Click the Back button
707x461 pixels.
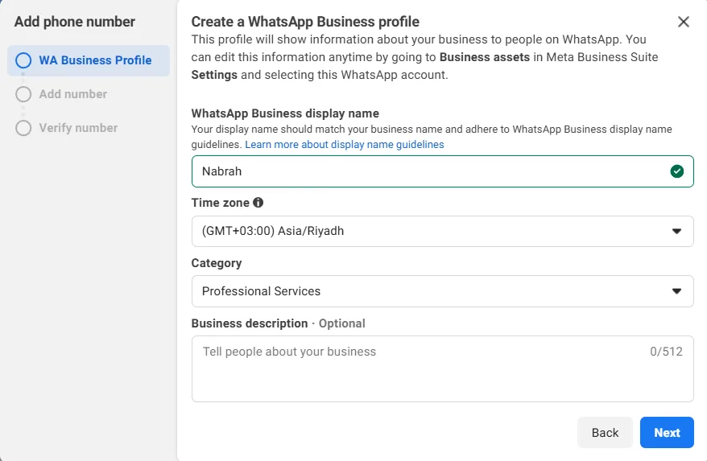pos(605,433)
